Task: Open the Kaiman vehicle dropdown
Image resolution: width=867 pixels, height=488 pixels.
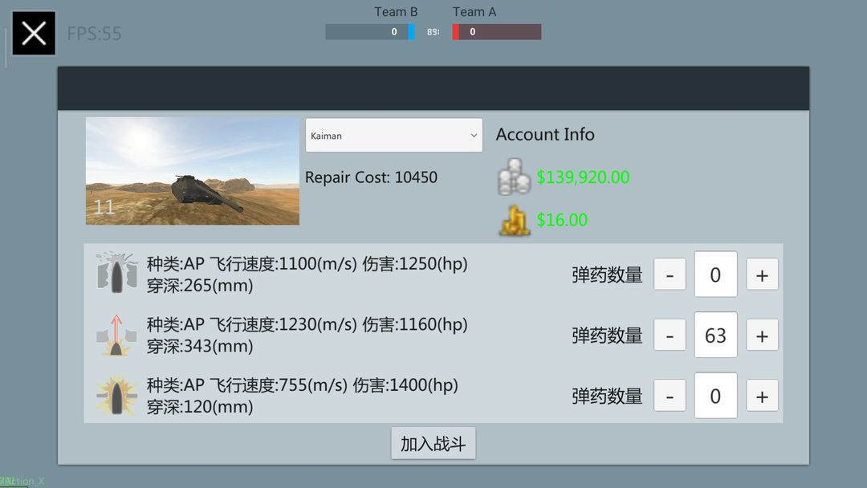Action: tap(393, 136)
